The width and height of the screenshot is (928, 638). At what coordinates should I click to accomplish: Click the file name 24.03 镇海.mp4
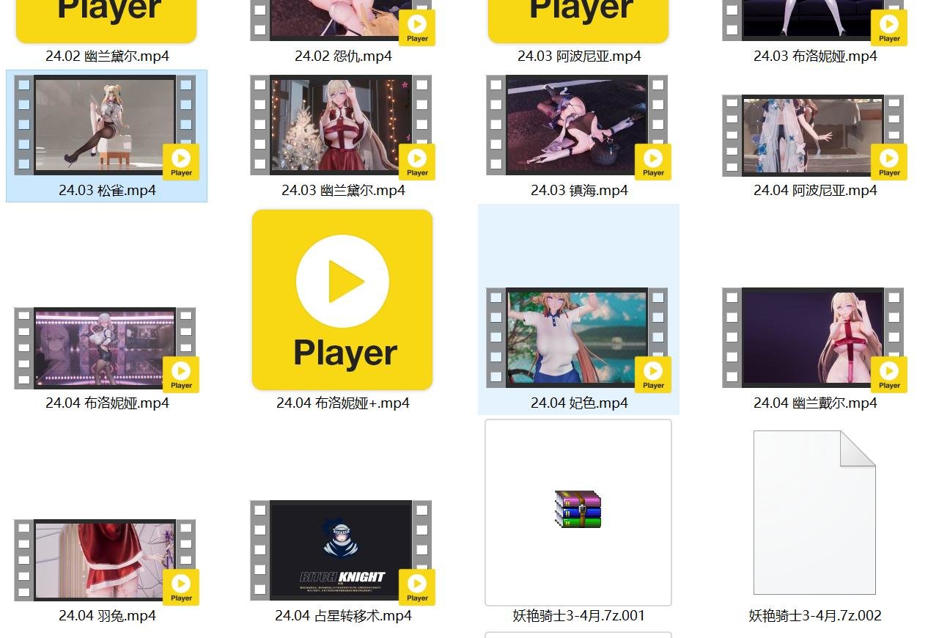579,191
